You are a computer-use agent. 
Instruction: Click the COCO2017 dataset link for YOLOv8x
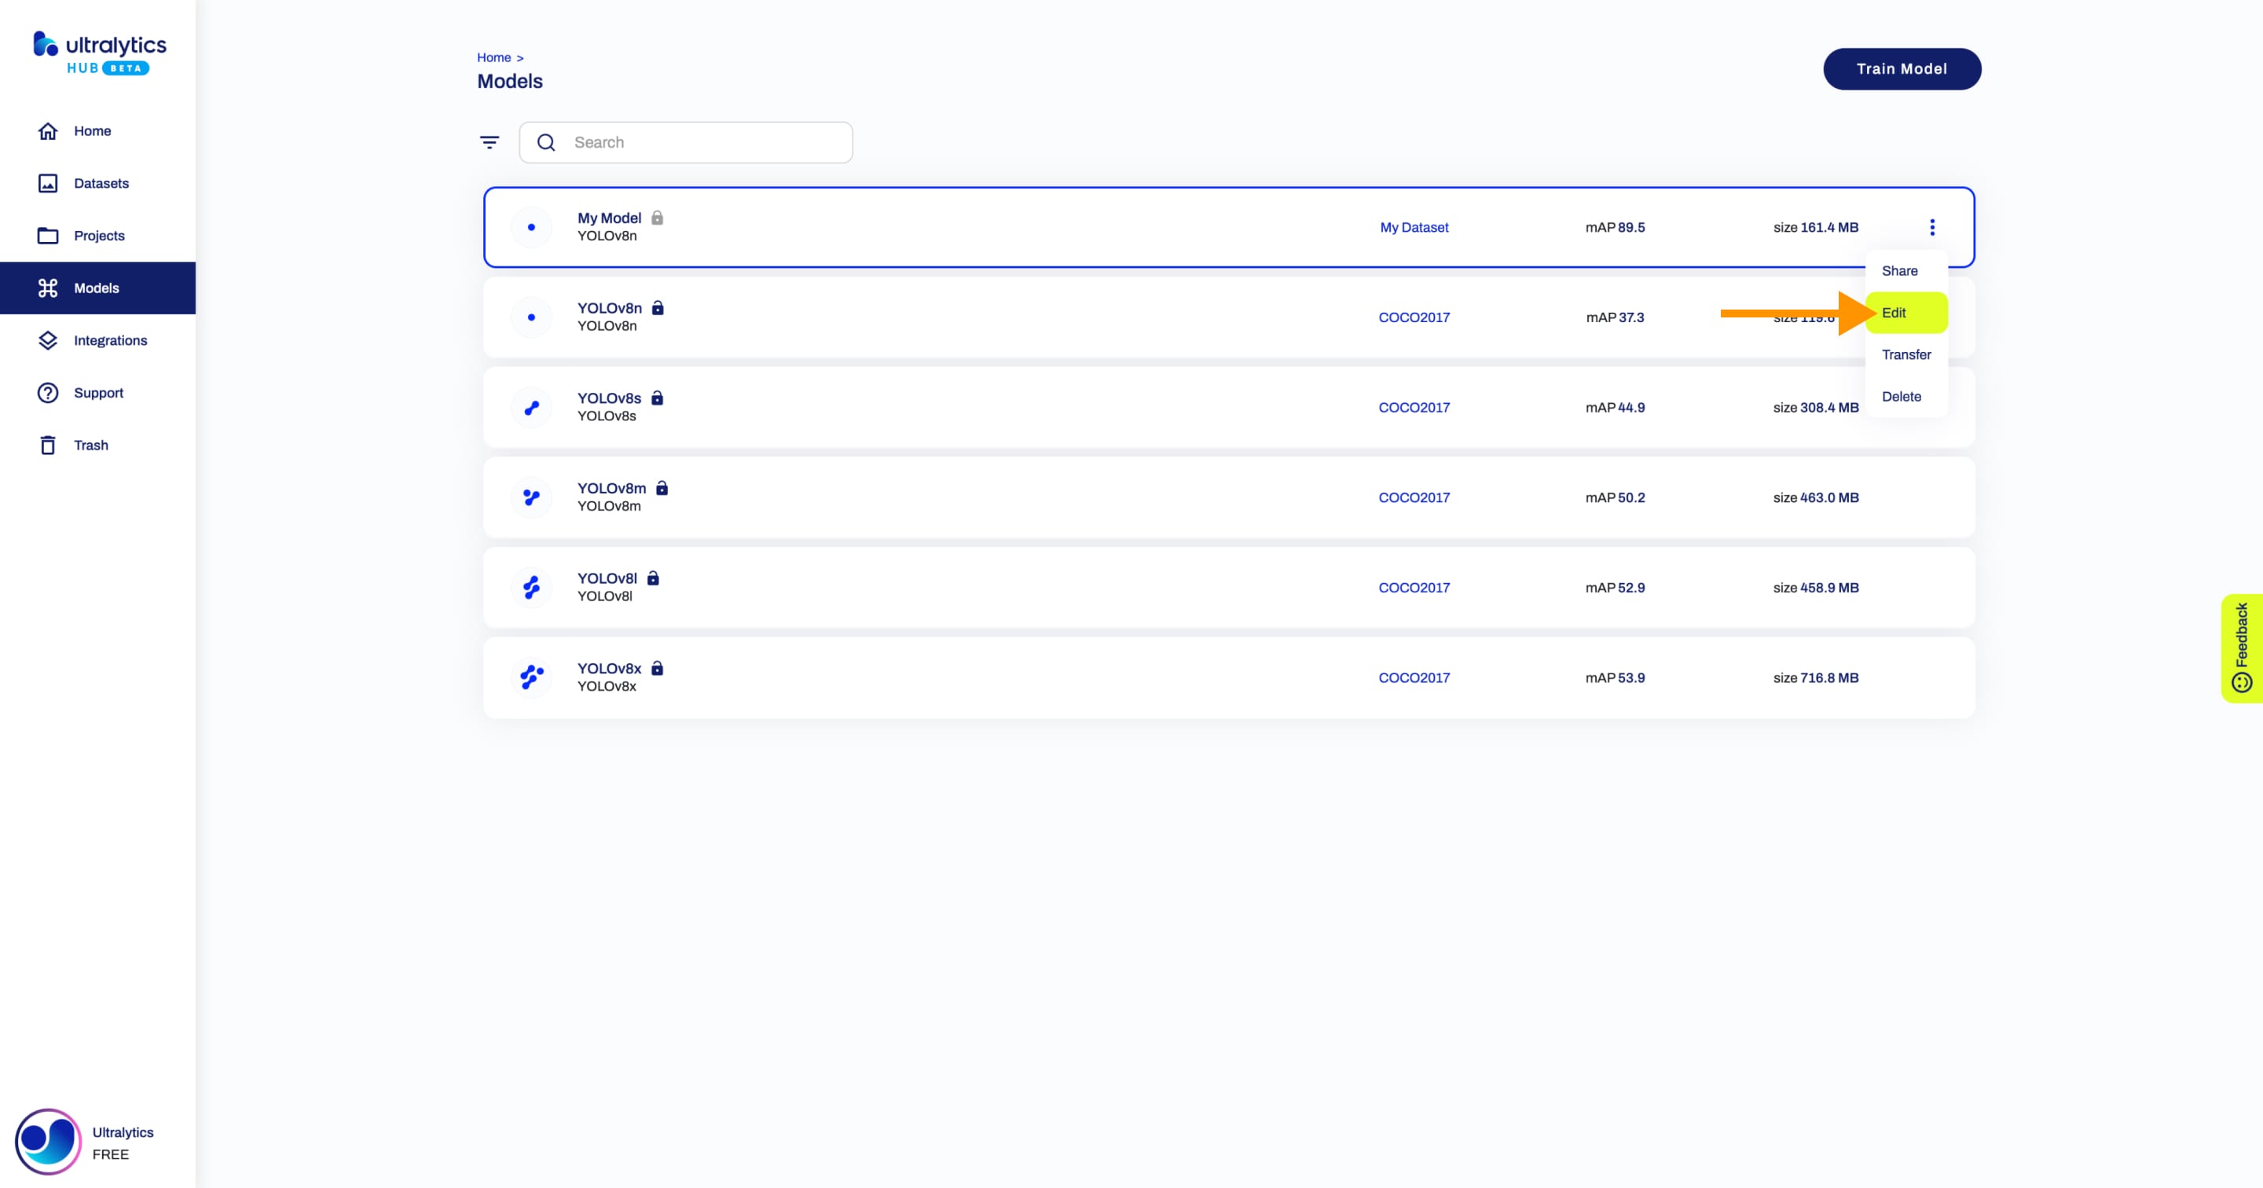(1413, 678)
